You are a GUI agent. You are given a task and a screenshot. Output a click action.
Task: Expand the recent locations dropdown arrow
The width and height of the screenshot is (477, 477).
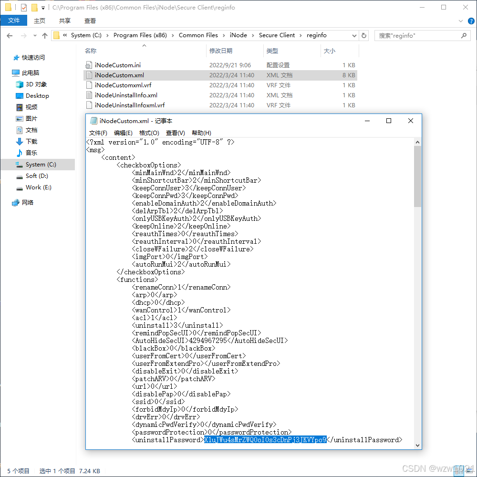coord(35,36)
